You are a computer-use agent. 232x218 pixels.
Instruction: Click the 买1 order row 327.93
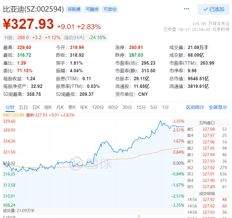pyautogui.click(x=207, y=161)
